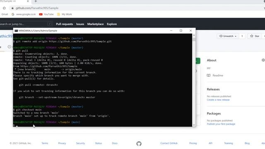Open Privacy footer link
Viewport: 265px width, 149px height.
tap(62, 143)
